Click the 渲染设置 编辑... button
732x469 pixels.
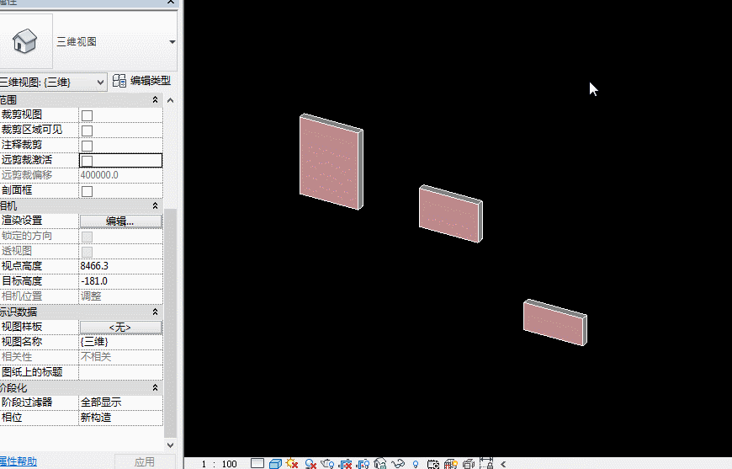point(121,221)
